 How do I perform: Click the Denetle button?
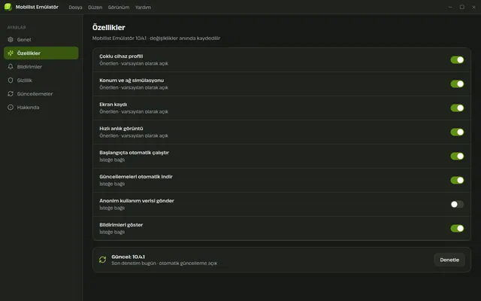pyautogui.click(x=449, y=260)
